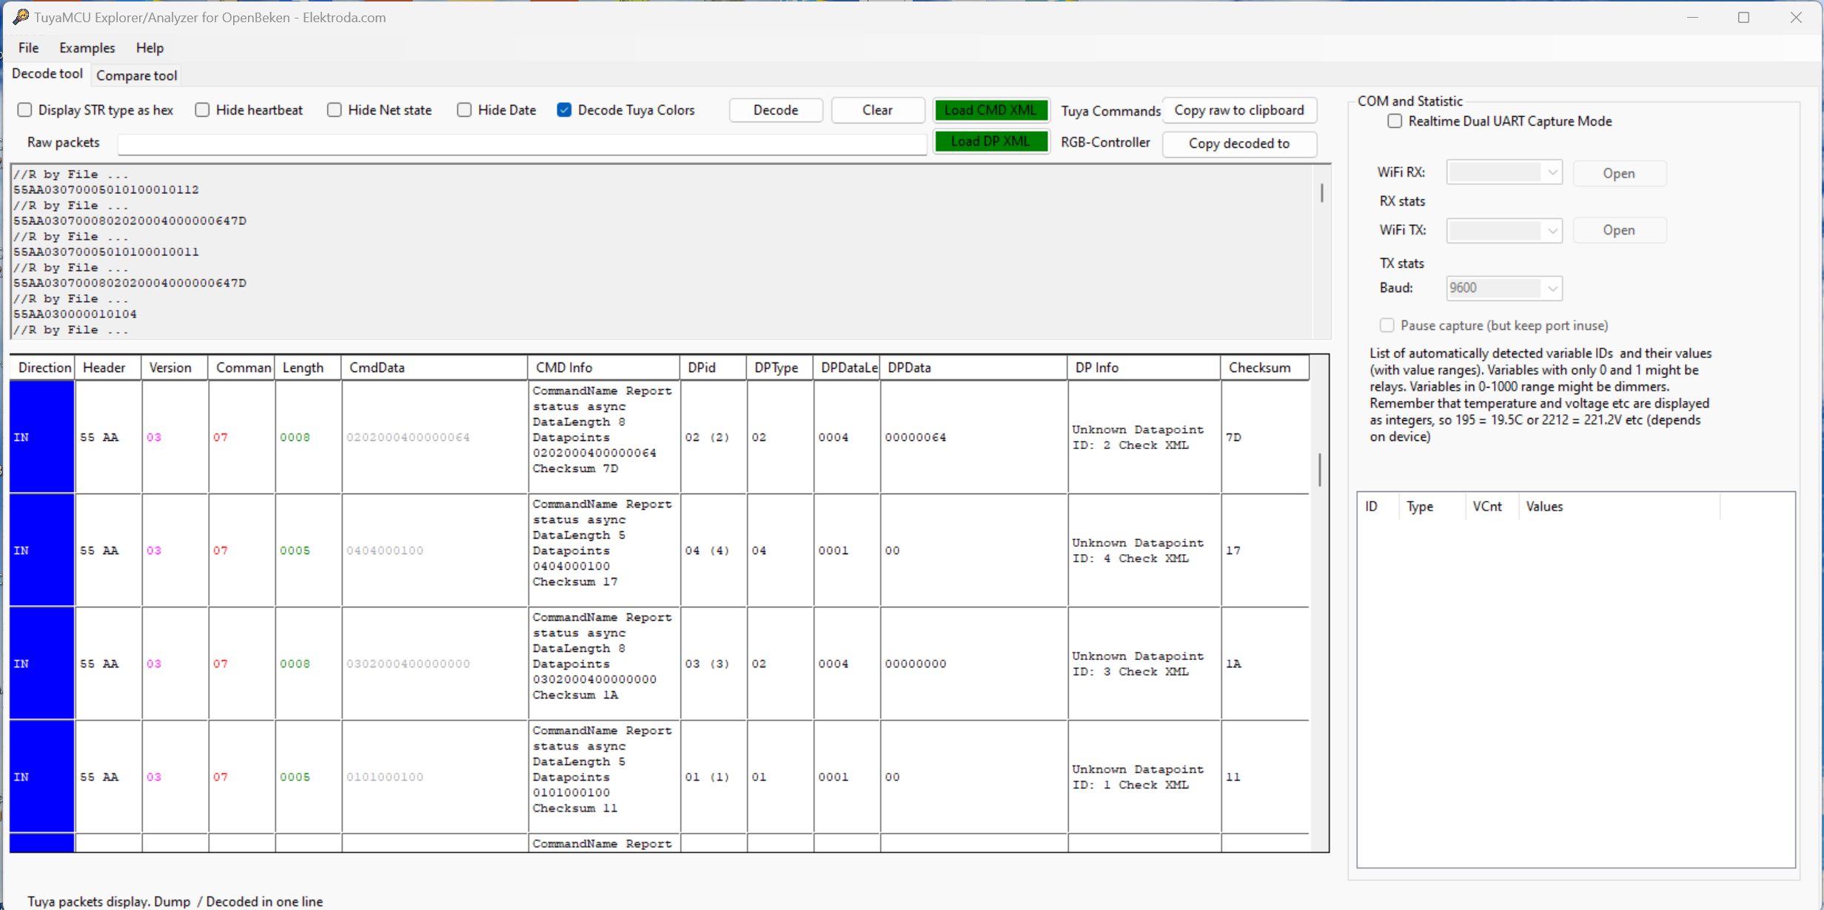This screenshot has width=1824, height=910.
Task: Click the RGB-Controller label
Action: (x=1105, y=142)
